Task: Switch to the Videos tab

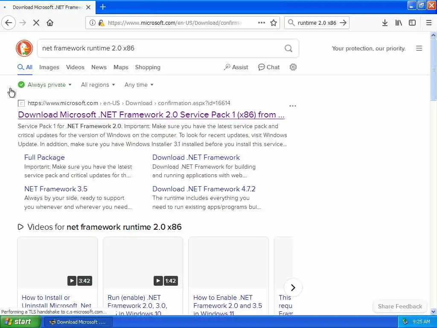Action: tap(75, 67)
